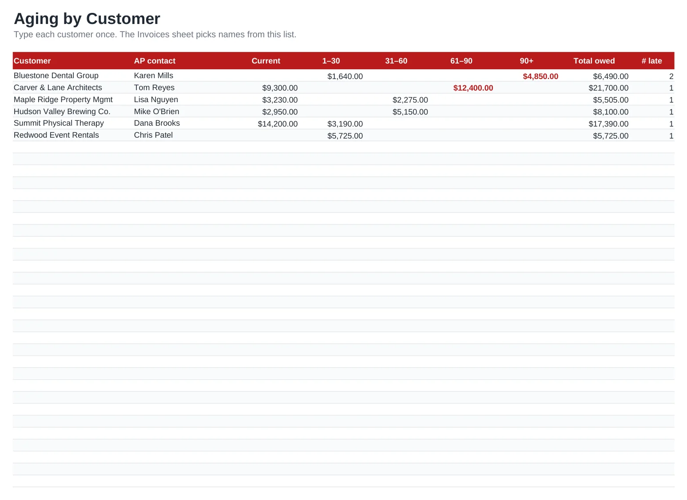Click the 31–60 column header
The width and height of the screenshot is (687, 500).
[396, 61]
